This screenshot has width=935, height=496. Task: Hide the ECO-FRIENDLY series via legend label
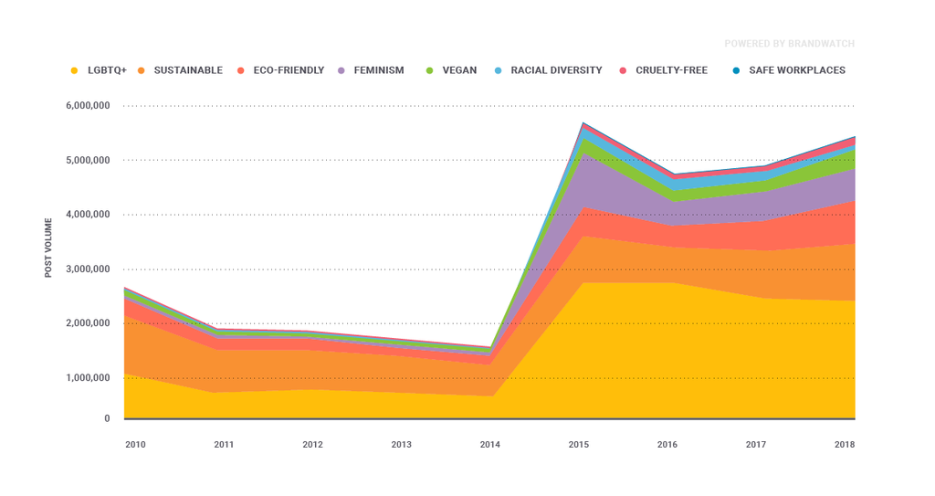(x=287, y=70)
